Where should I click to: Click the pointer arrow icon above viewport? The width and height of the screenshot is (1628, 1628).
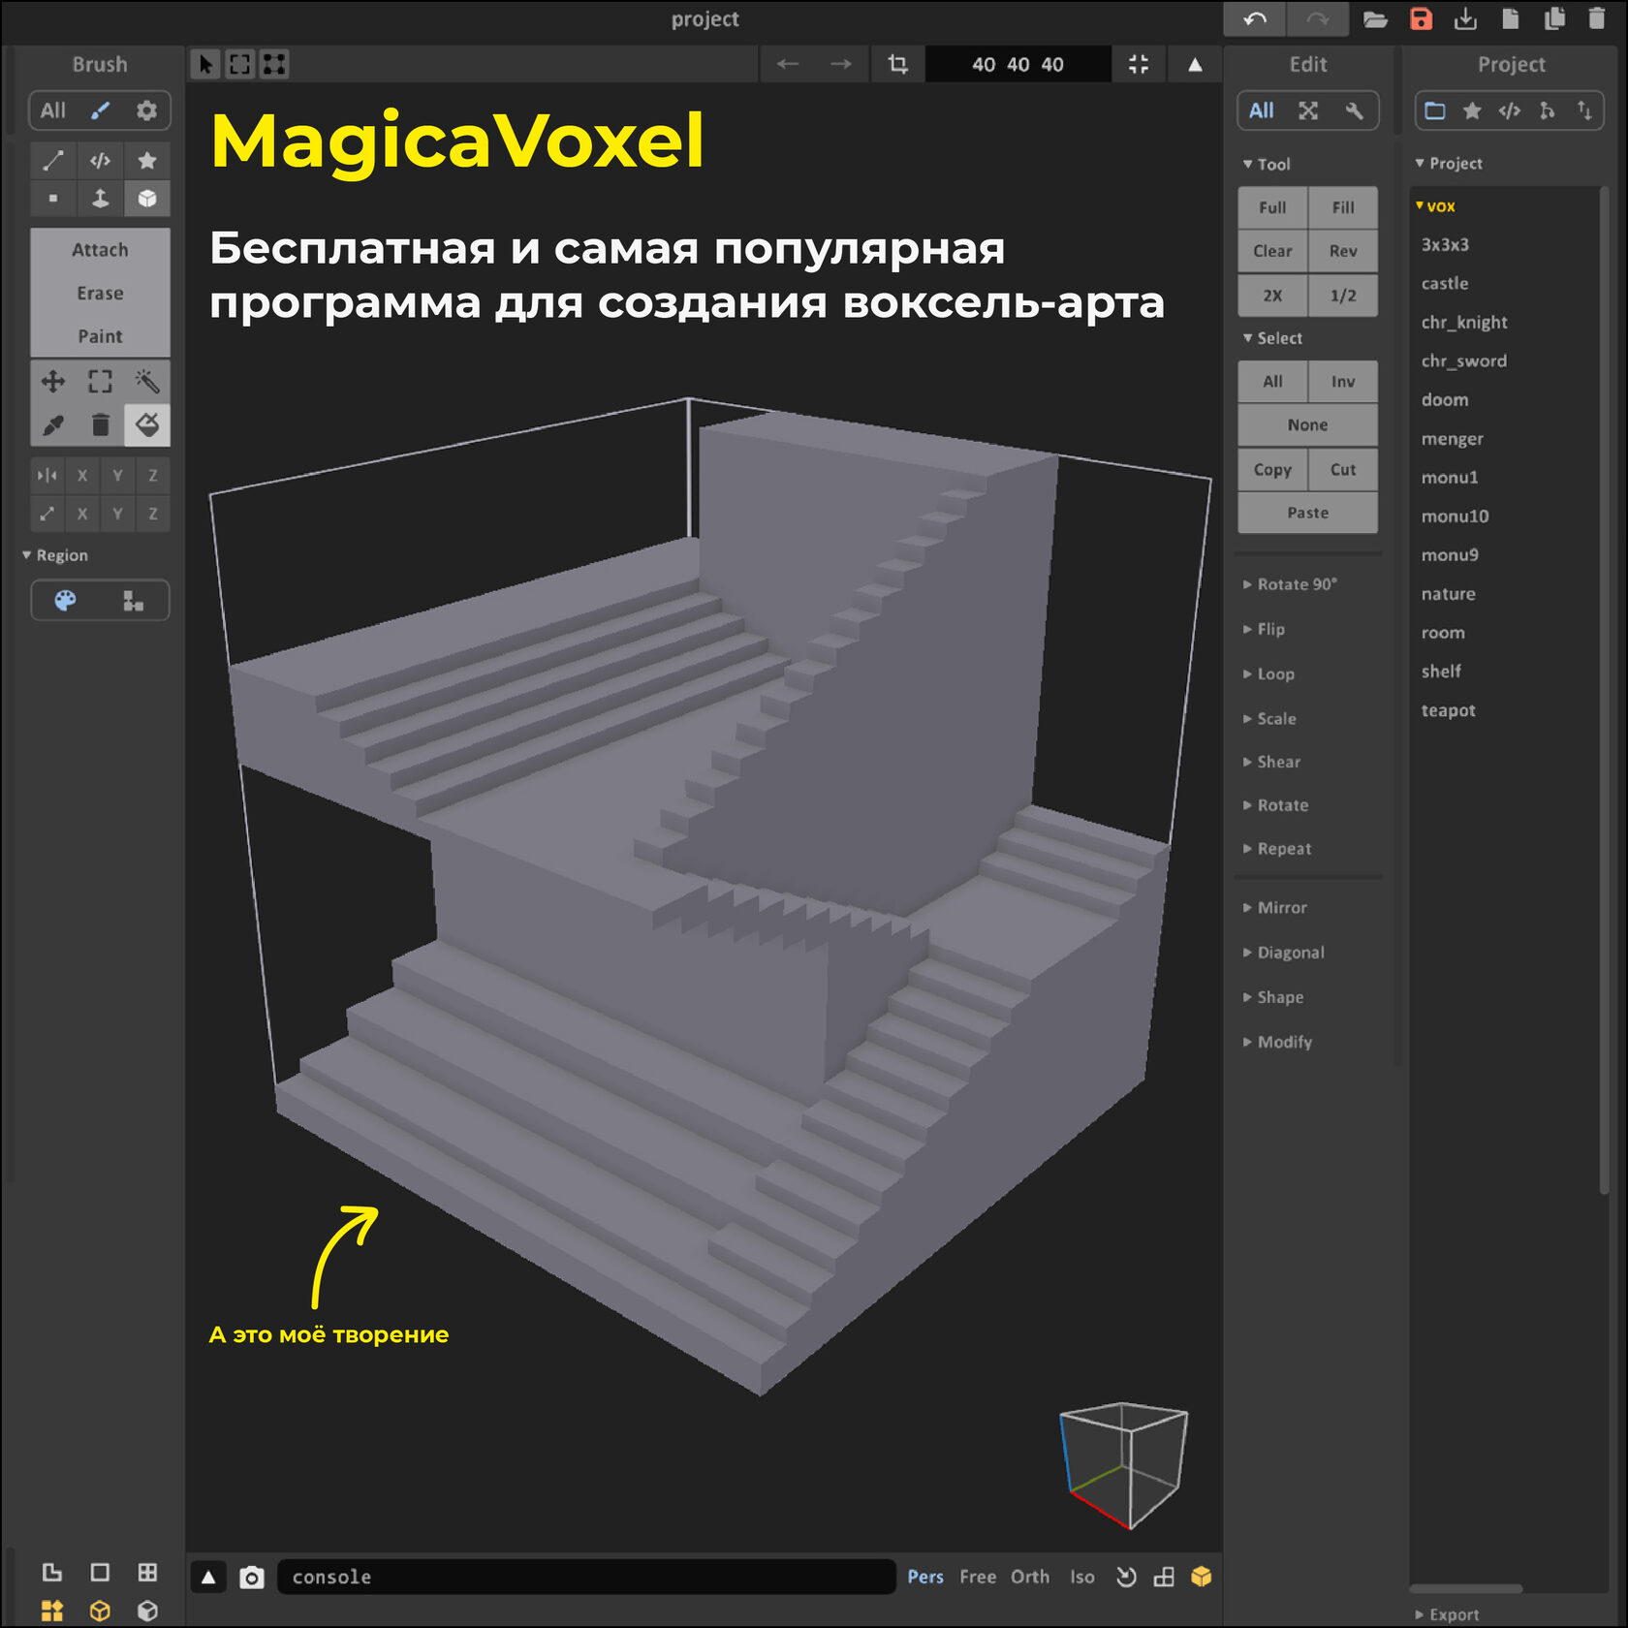(205, 64)
